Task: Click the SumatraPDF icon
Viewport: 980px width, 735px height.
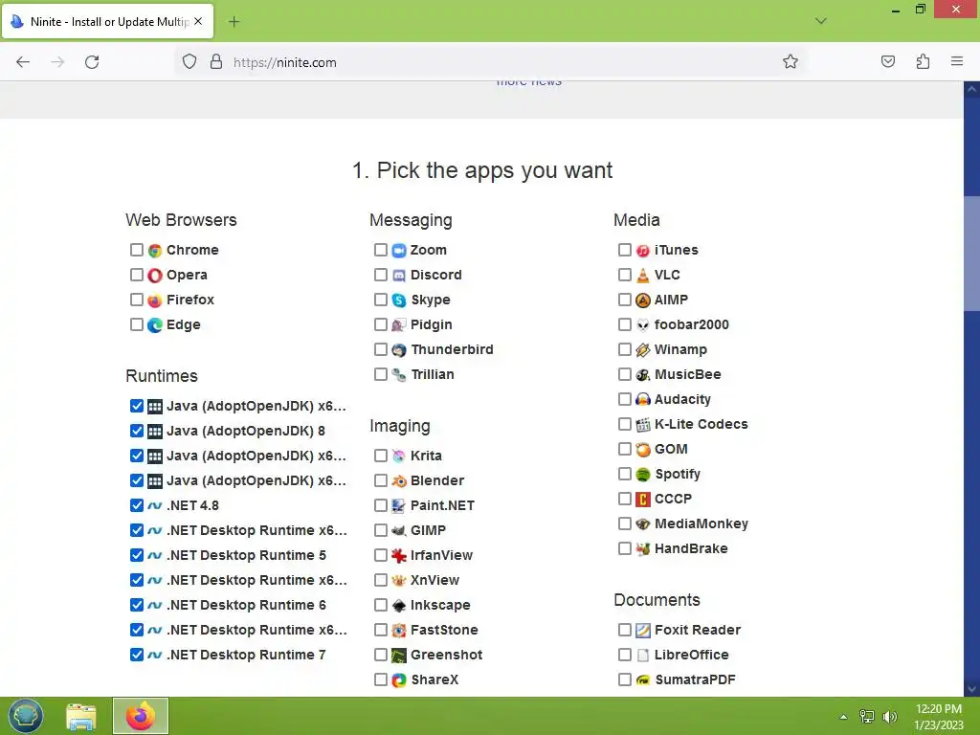Action: click(642, 680)
